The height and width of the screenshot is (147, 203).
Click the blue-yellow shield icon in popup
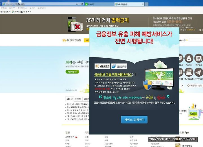pos(147,85)
